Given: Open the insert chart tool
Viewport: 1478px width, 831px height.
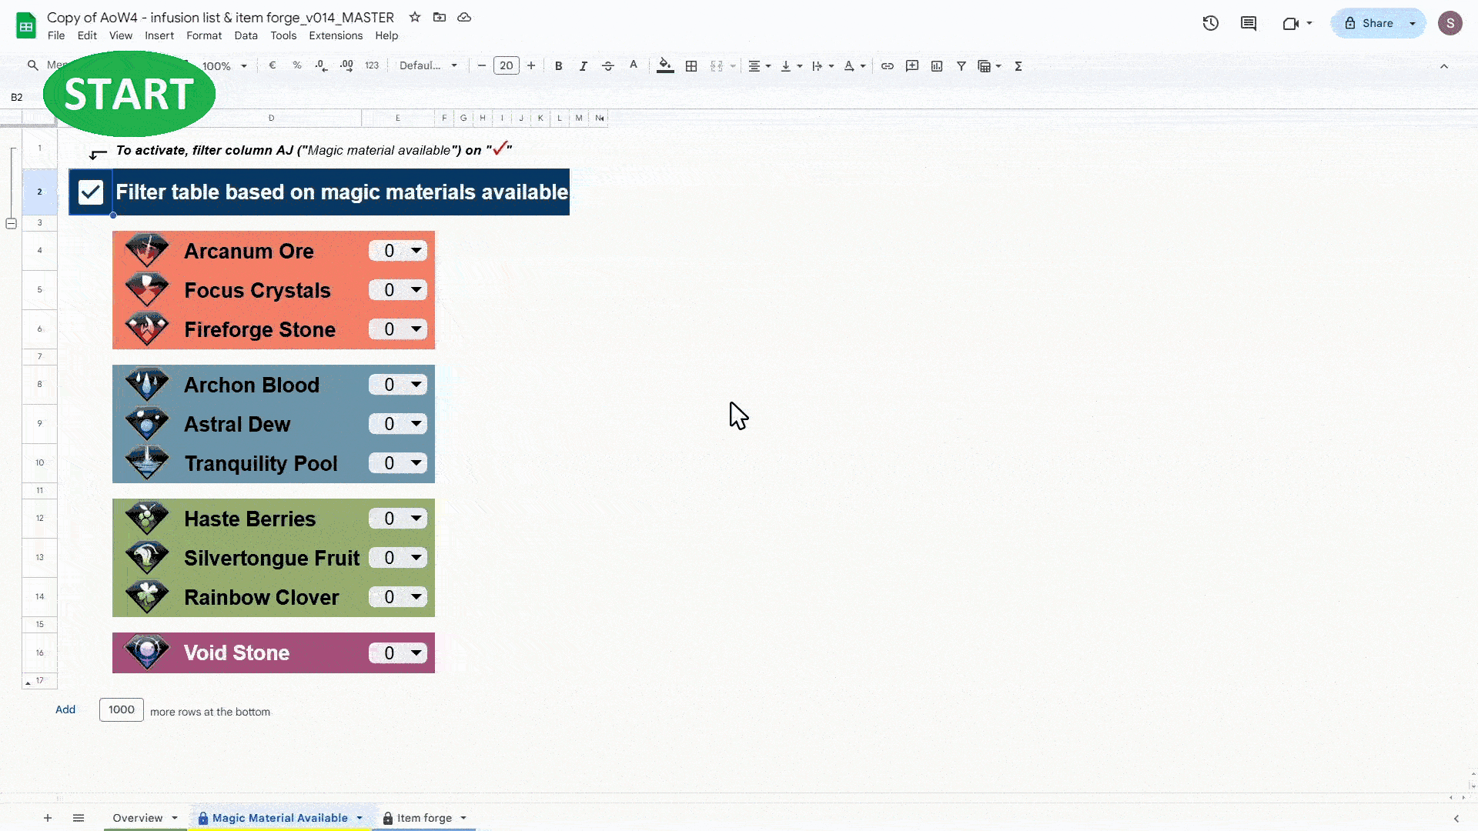Looking at the screenshot, I should pos(937,66).
